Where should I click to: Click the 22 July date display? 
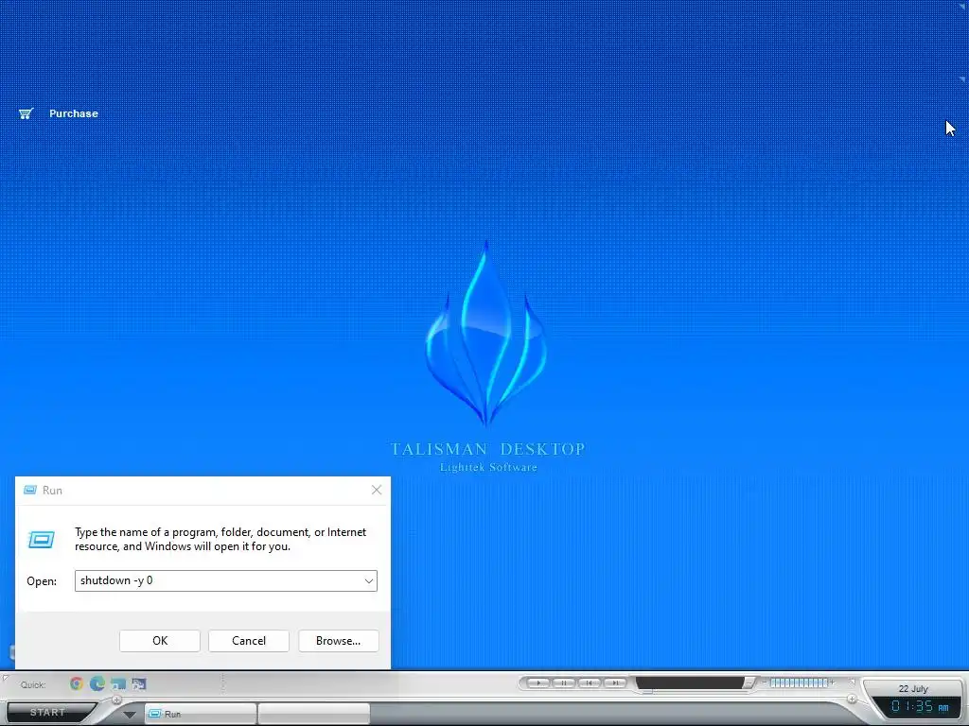[913, 689]
